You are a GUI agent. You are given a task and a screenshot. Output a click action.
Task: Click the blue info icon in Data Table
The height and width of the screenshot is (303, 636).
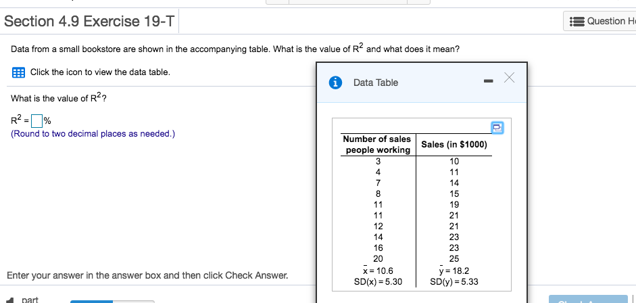[x=335, y=83]
